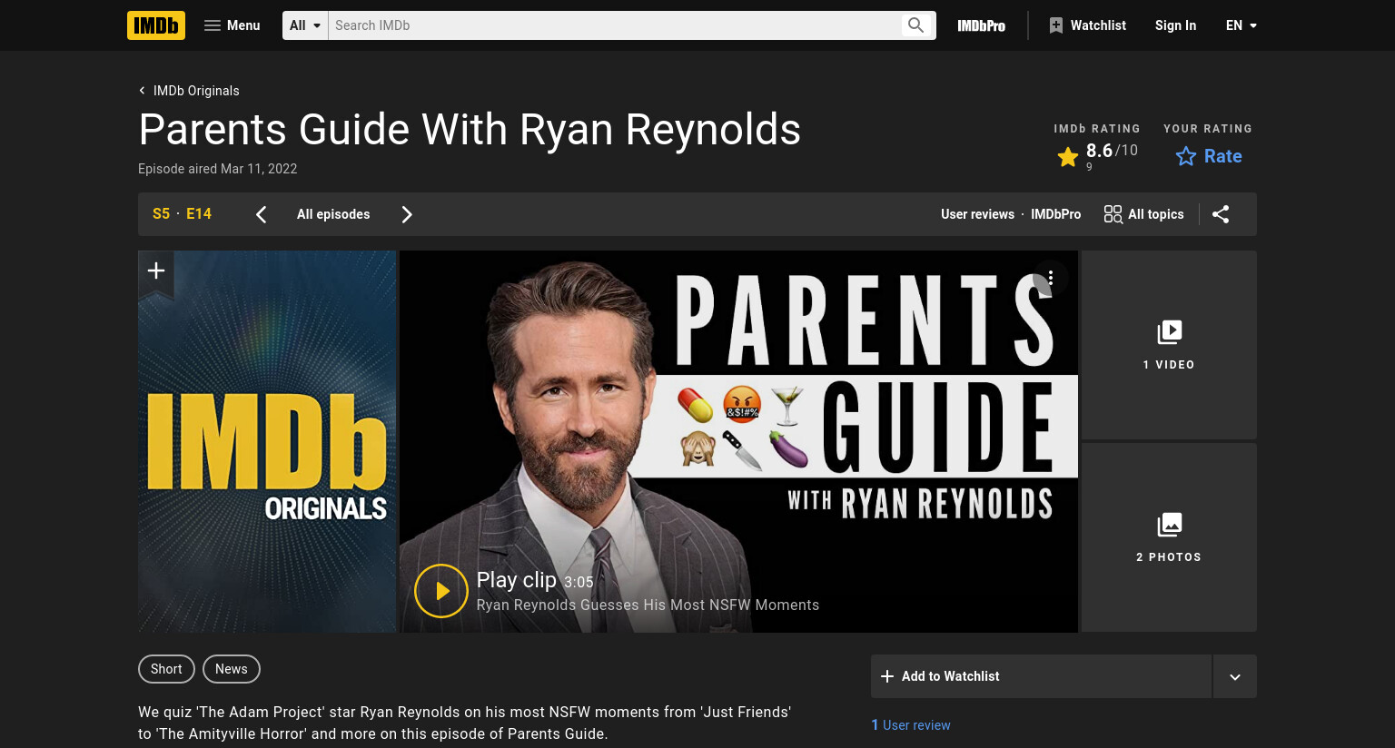This screenshot has width=1395, height=748.
Task: Click the Episode aired Mar 11, 2022 text
Action: [x=218, y=169]
